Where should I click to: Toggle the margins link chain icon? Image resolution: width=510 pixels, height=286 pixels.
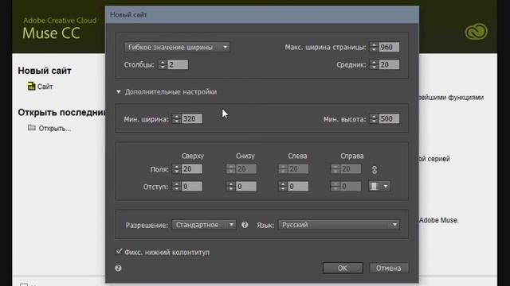(375, 169)
